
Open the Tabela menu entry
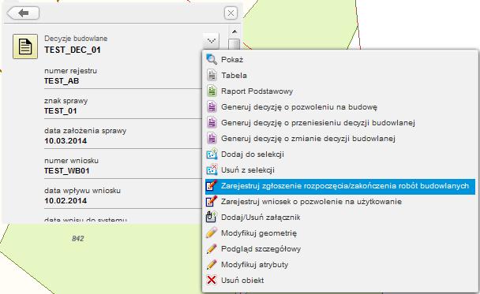click(x=234, y=75)
